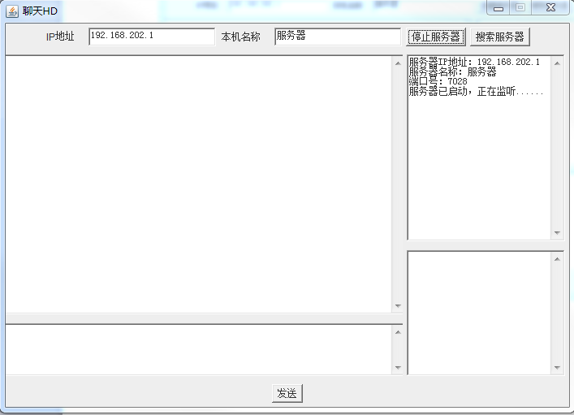Screen dimensions: 574x415
Task: Click server log scrollbar down arrow
Action: [x=557, y=232]
